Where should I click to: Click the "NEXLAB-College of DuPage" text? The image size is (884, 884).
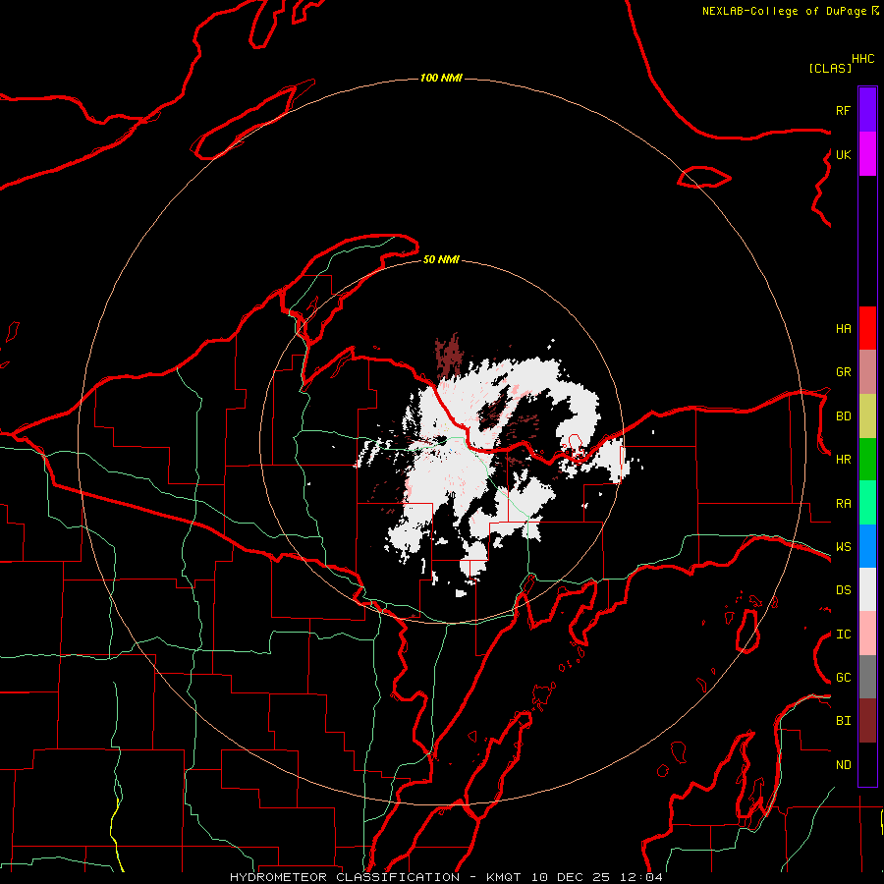click(x=786, y=11)
